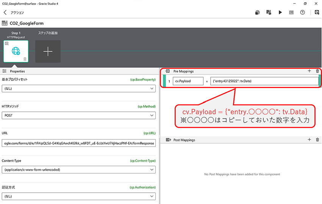
Task: Click the Properties panel list icon
Action: coord(4,71)
